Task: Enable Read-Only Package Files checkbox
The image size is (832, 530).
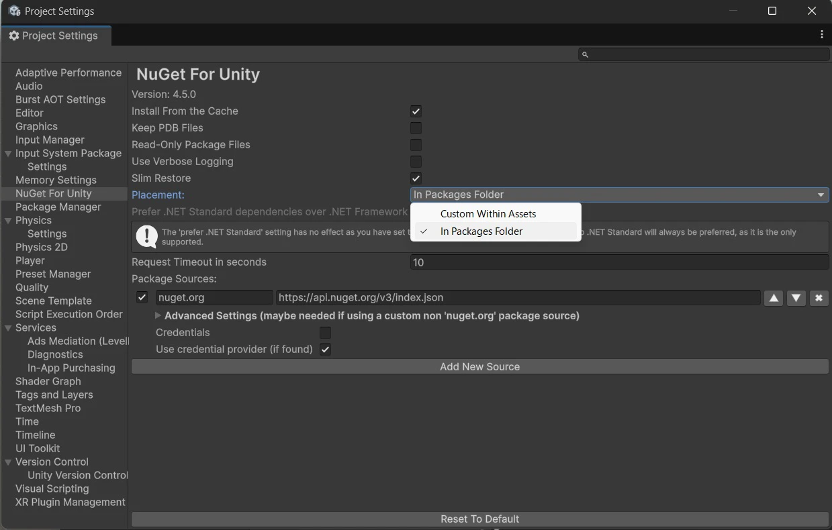Action: click(416, 145)
